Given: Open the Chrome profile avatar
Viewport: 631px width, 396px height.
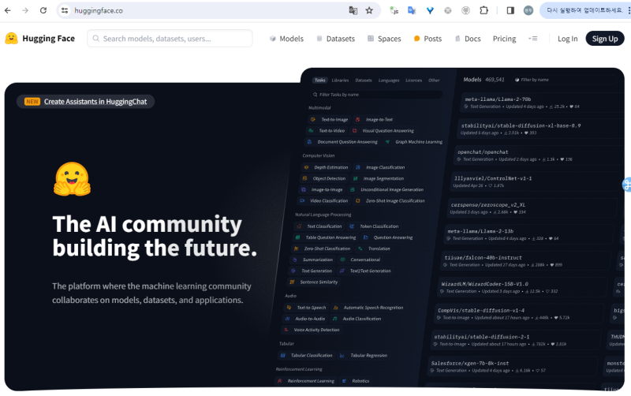Looking at the screenshot, I should (528, 11).
